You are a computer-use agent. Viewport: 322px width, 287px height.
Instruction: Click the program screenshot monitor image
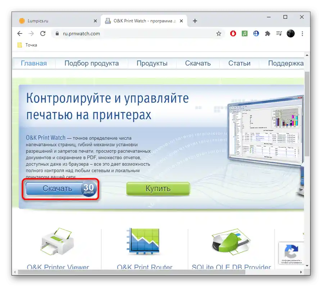tap(265, 131)
